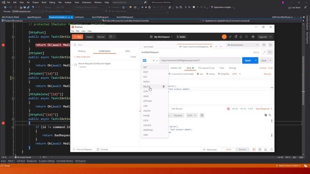Focus the Filter search field in sidebar
310x174 pixels.
(x=106, y=45)
